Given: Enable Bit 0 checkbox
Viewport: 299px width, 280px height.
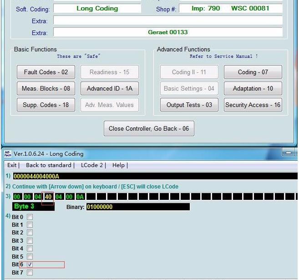Looking at the screenshot, I should 30,217.
